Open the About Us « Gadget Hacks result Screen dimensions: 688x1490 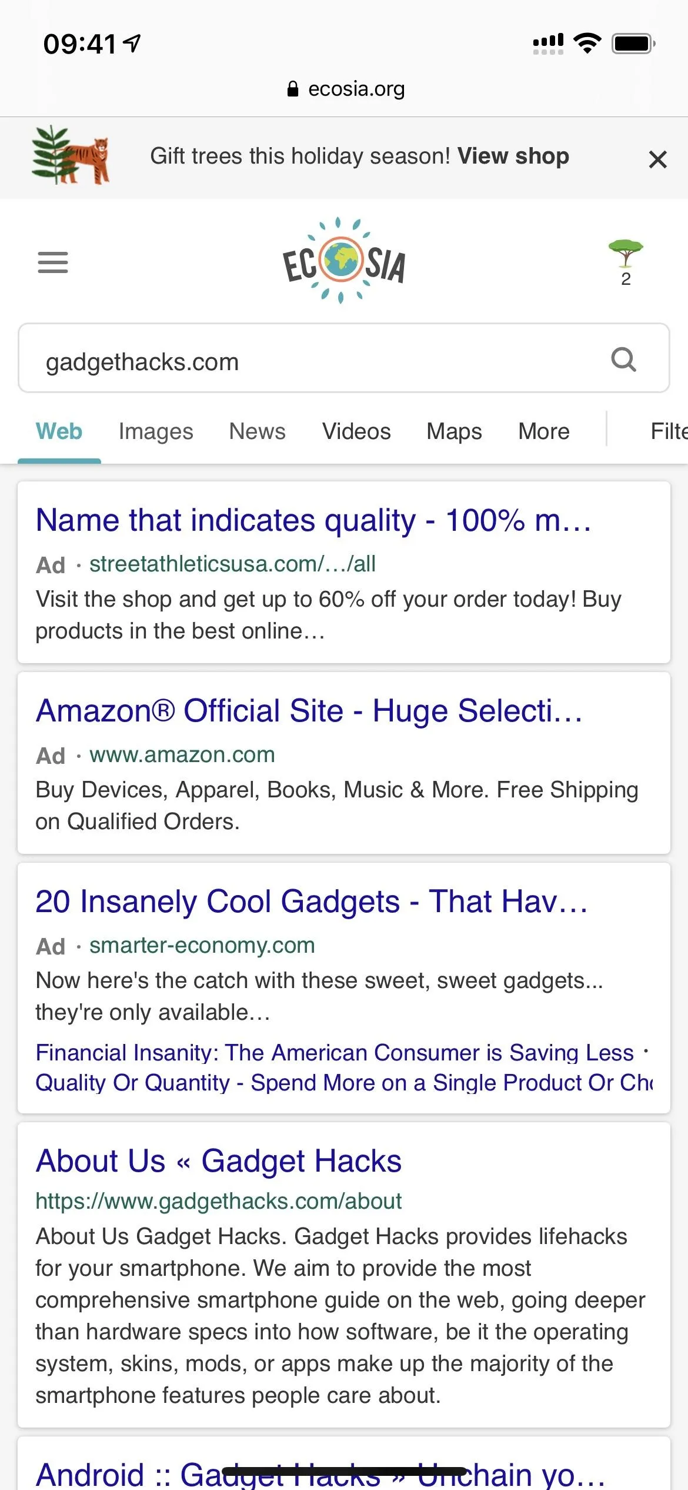tap(219, 1160)
